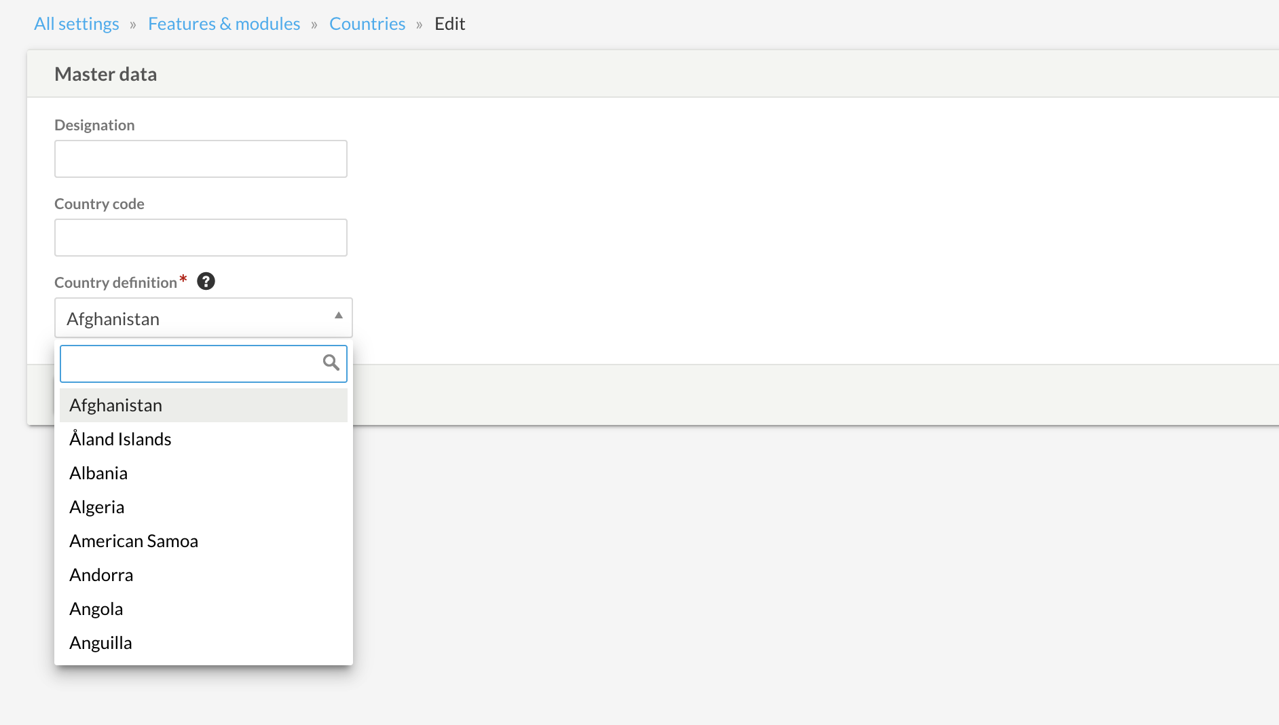Select Åland Islands from the list
This screenshot has width=1279, height=725.
click(x=204, y=439)
